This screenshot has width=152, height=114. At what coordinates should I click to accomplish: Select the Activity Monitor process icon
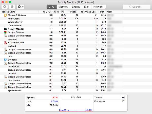pos(5,29)
